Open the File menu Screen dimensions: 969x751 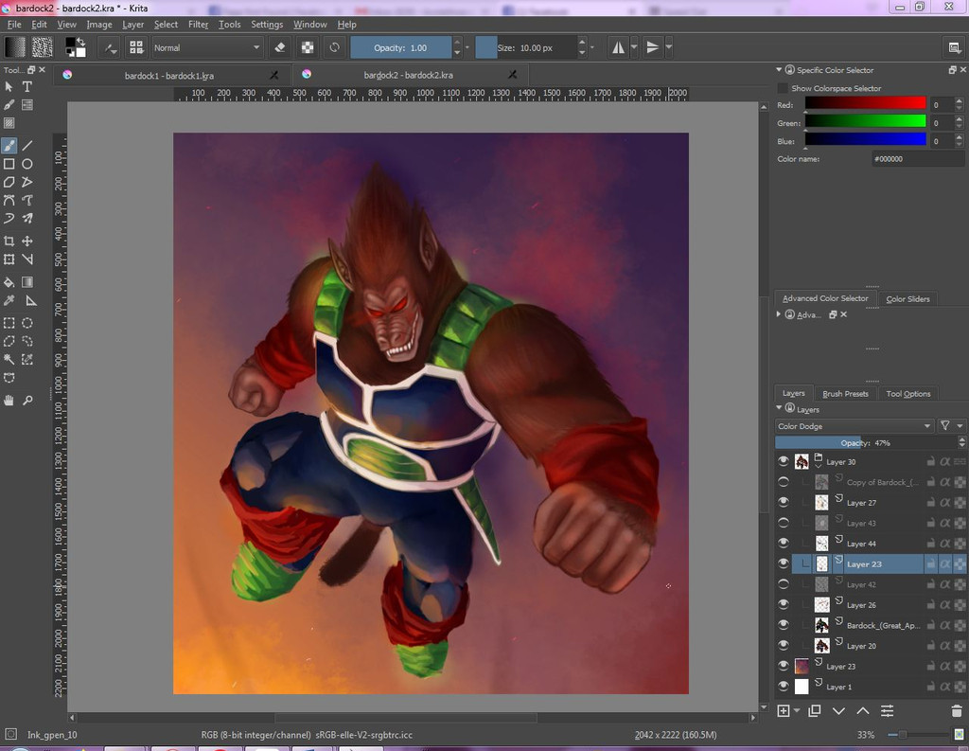pyautogui.click(x=13, y=24)
